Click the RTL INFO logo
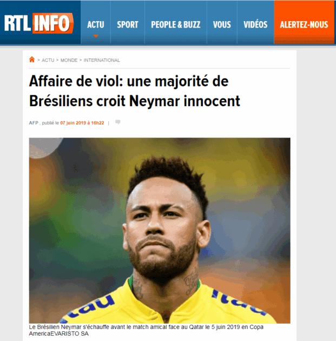 pyautogui.click(x=39, y=23)
